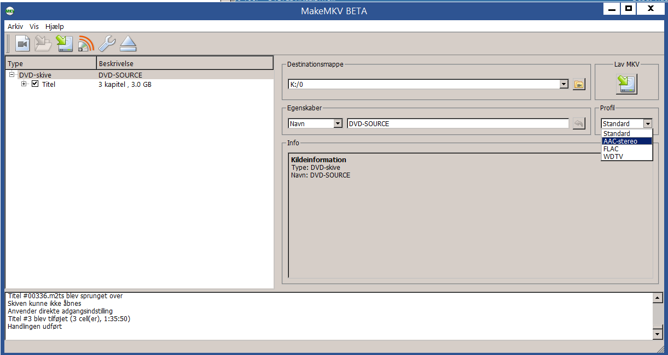Click 'Kildeinformation' heading in Info panel
This screenshot has width=668, height=355.
coord(318,159)
